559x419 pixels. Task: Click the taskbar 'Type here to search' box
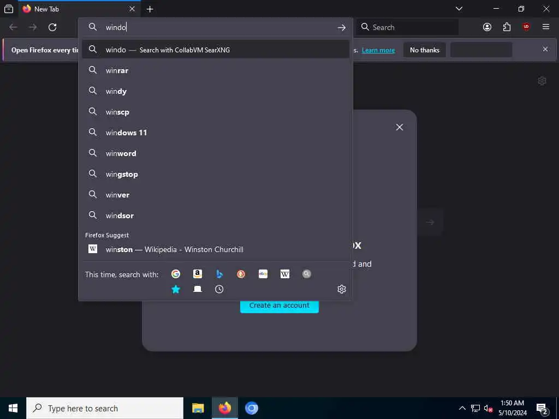[105, 408]
